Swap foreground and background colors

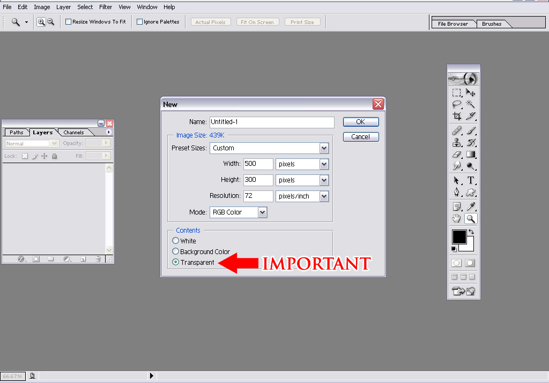pos(471,232)
